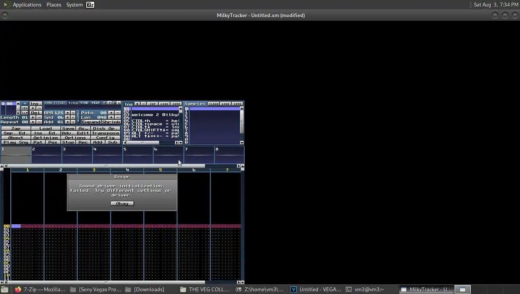Open the Places menu
The height and width of the screenshot is (294, 520).
tap(54, 5)
